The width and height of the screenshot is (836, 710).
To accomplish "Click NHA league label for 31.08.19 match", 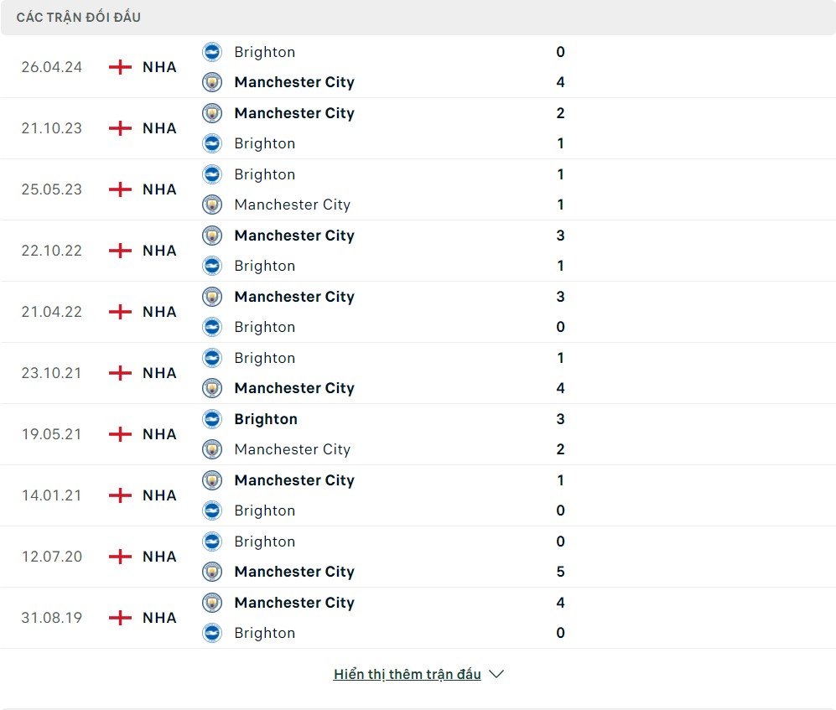I will (x=159, y=618).
